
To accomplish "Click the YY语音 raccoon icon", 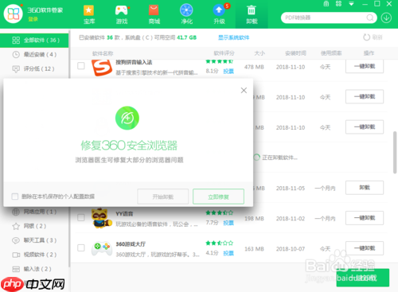I will 101,218.
